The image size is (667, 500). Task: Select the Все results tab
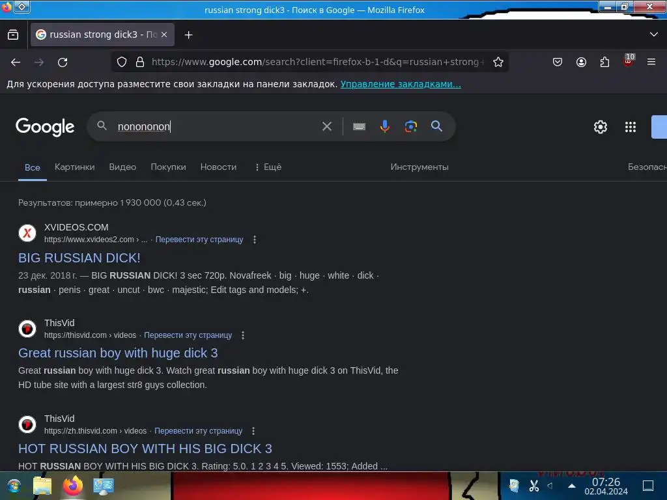click(33, 167)
